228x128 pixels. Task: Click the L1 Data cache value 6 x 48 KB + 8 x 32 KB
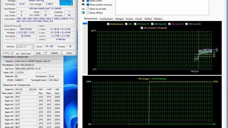pos(61,29)
